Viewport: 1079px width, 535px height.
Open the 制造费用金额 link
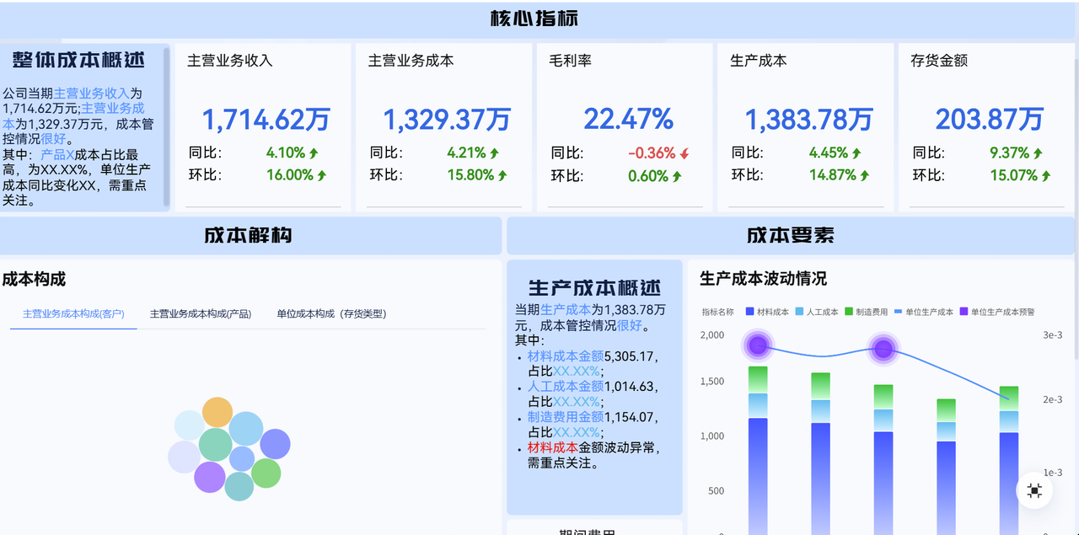pos(566,416)
